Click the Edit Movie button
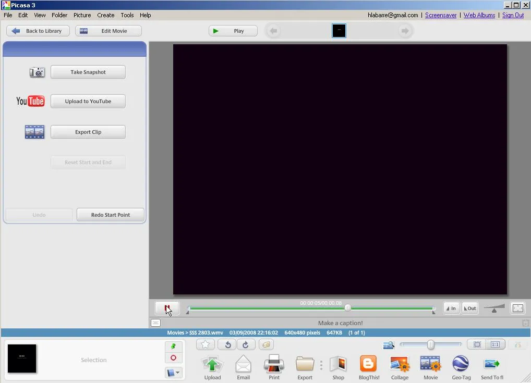The height and width of the screenshot is (383, 531). [108, 31]
